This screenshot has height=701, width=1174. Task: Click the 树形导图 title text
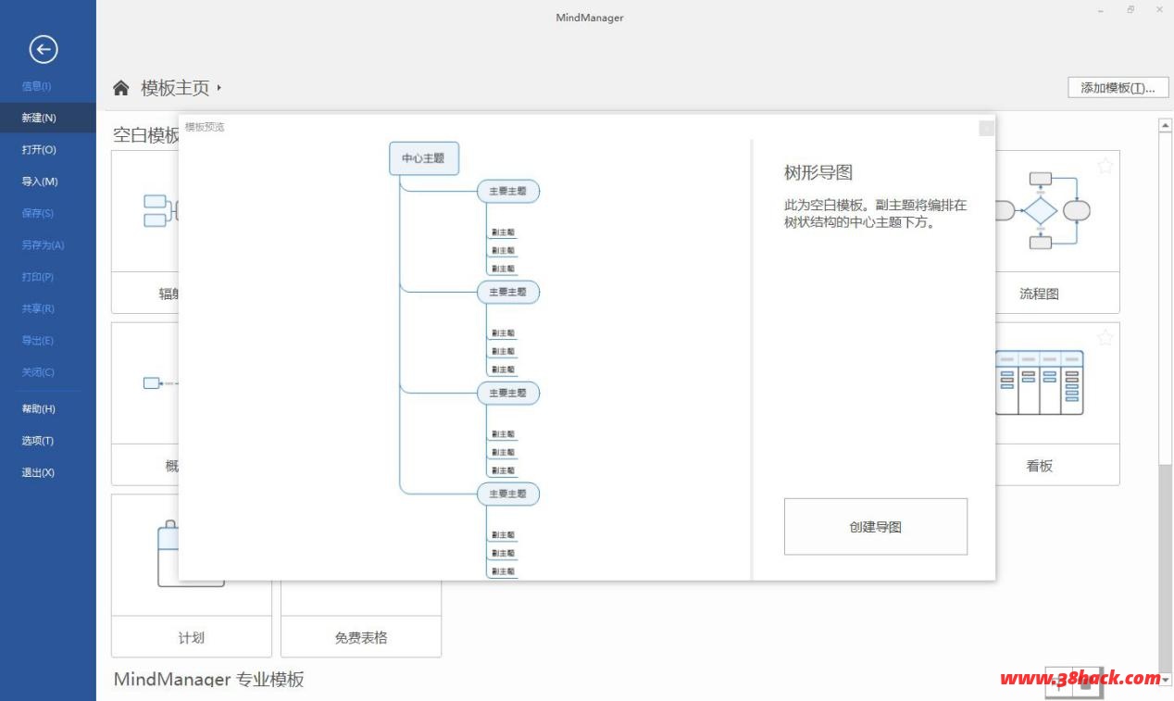(818, 172)
